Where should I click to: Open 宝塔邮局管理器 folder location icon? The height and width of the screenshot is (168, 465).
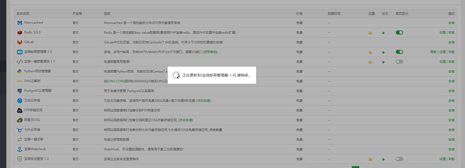point(370,52)
